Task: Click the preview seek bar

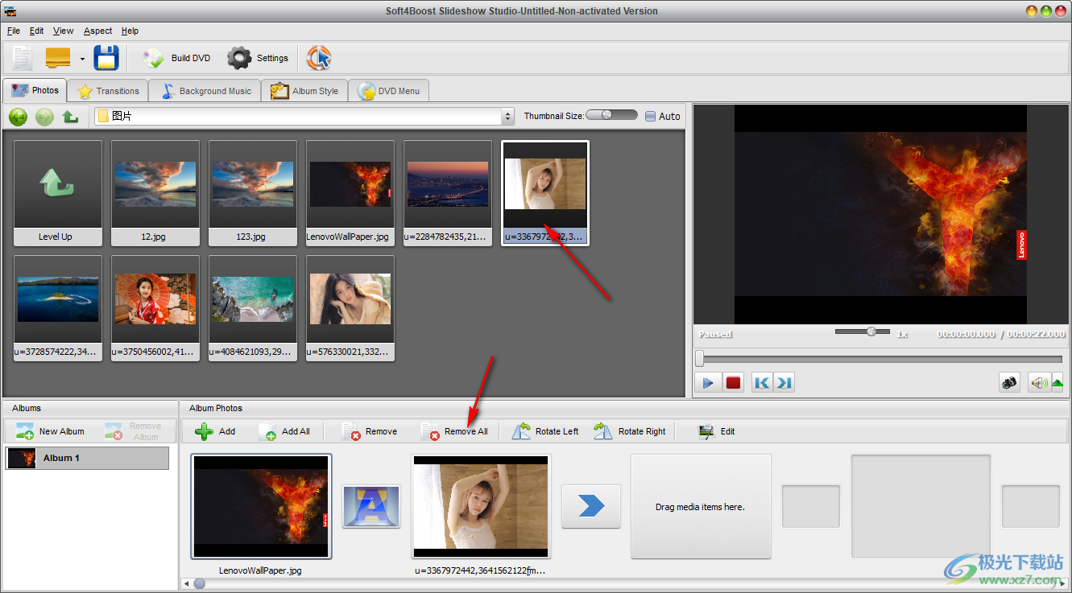Action: click(x=878, y=359)
